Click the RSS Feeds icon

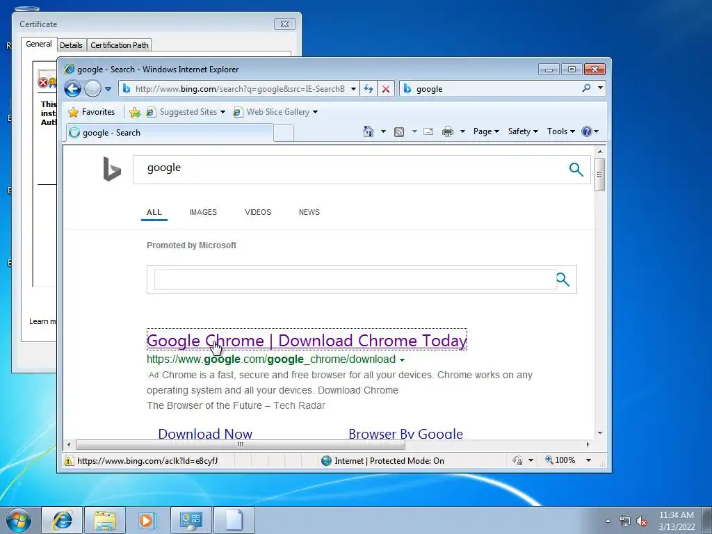click(x=399, y=131)
